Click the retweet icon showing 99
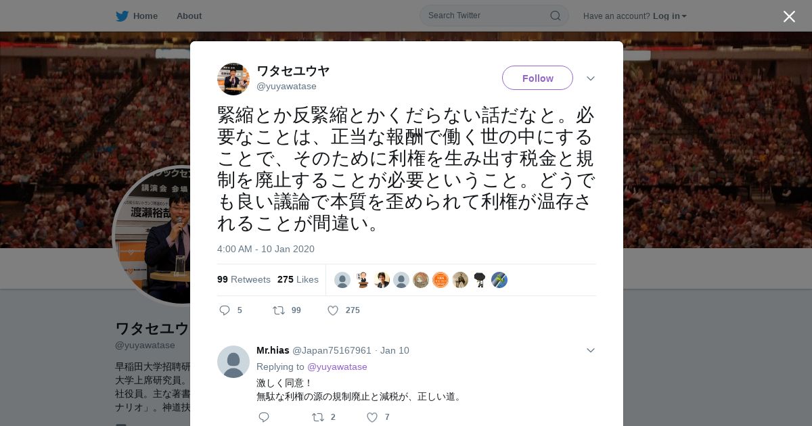This screenshot has height=426, width=812. 278,310
